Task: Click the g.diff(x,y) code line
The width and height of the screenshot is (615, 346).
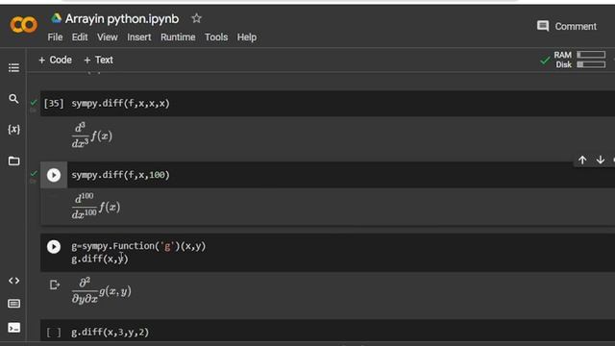Action: coord(100,259)
